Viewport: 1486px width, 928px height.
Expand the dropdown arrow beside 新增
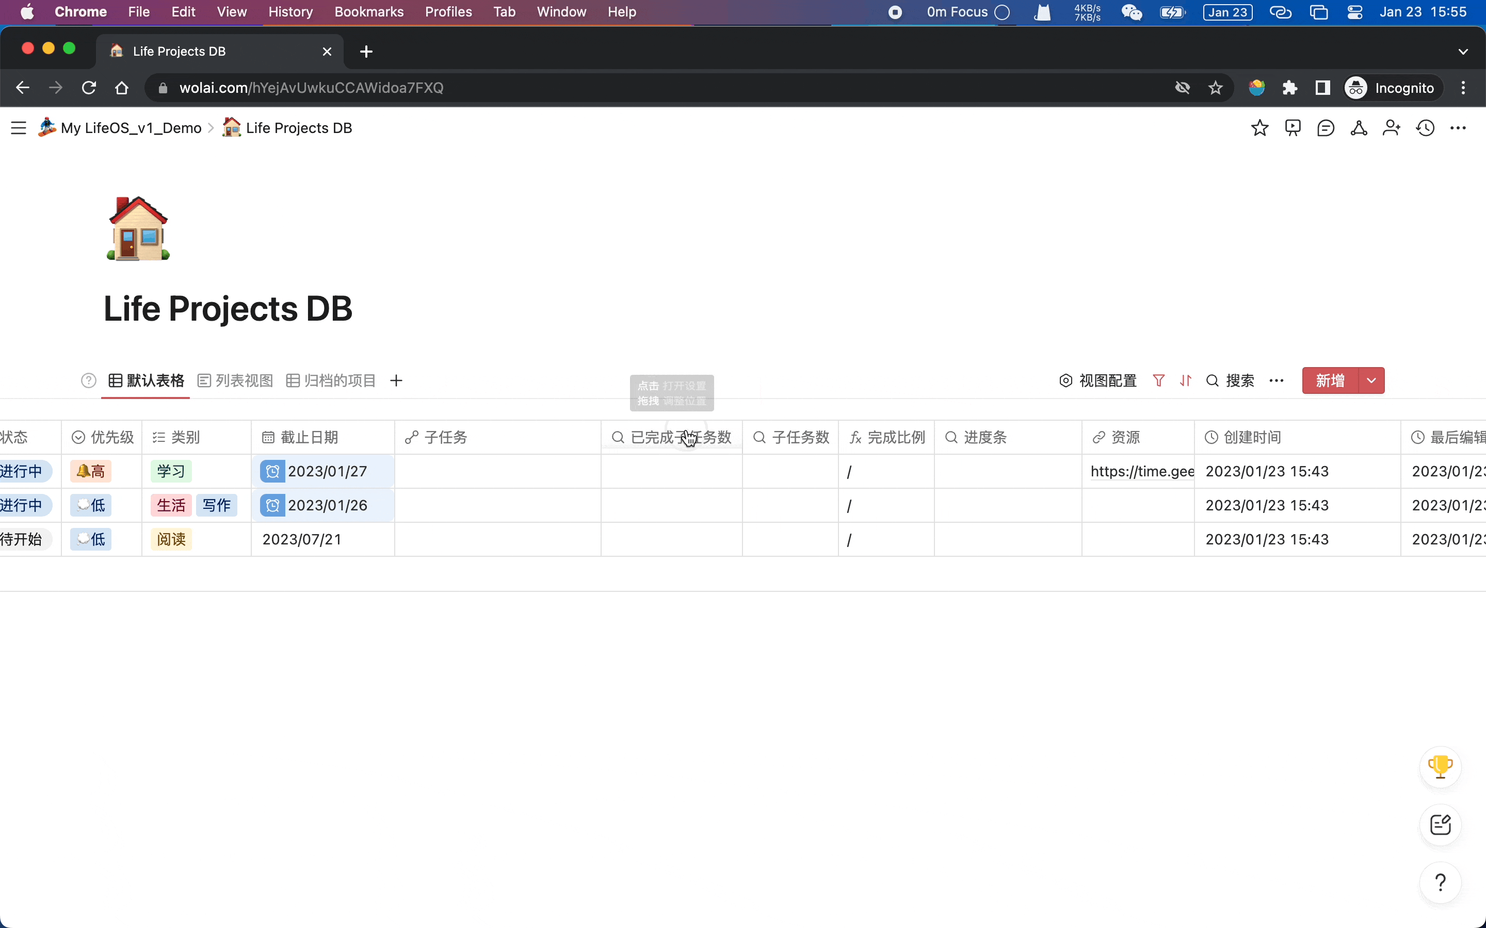coord(1371,380)
